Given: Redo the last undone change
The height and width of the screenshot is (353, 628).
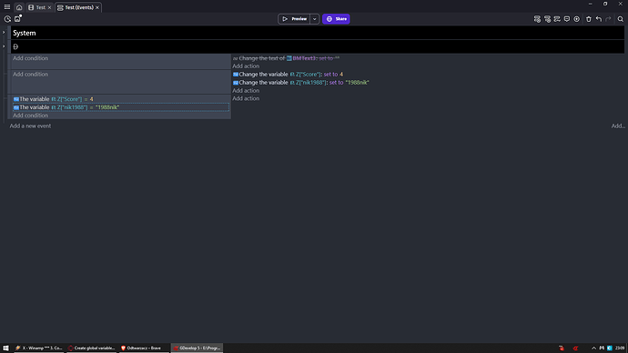Looking at the screenshot, I should 608,19.
